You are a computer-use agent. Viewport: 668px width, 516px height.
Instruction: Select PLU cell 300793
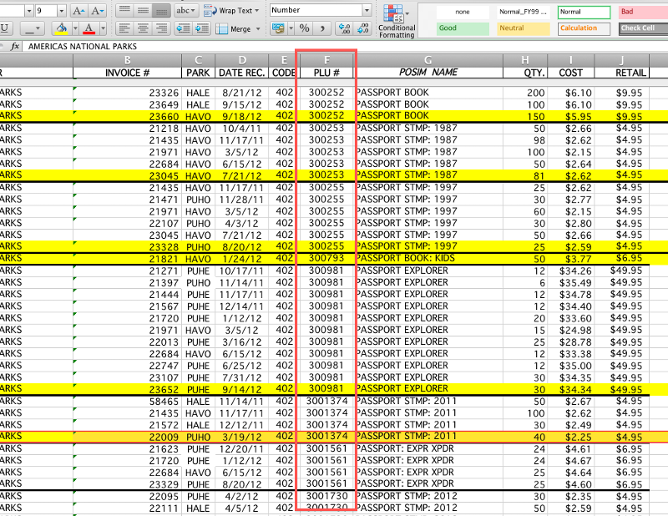click(326, 258)
